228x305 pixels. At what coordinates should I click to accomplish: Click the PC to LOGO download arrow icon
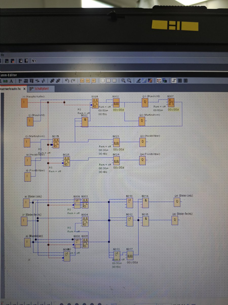point(21,61)
